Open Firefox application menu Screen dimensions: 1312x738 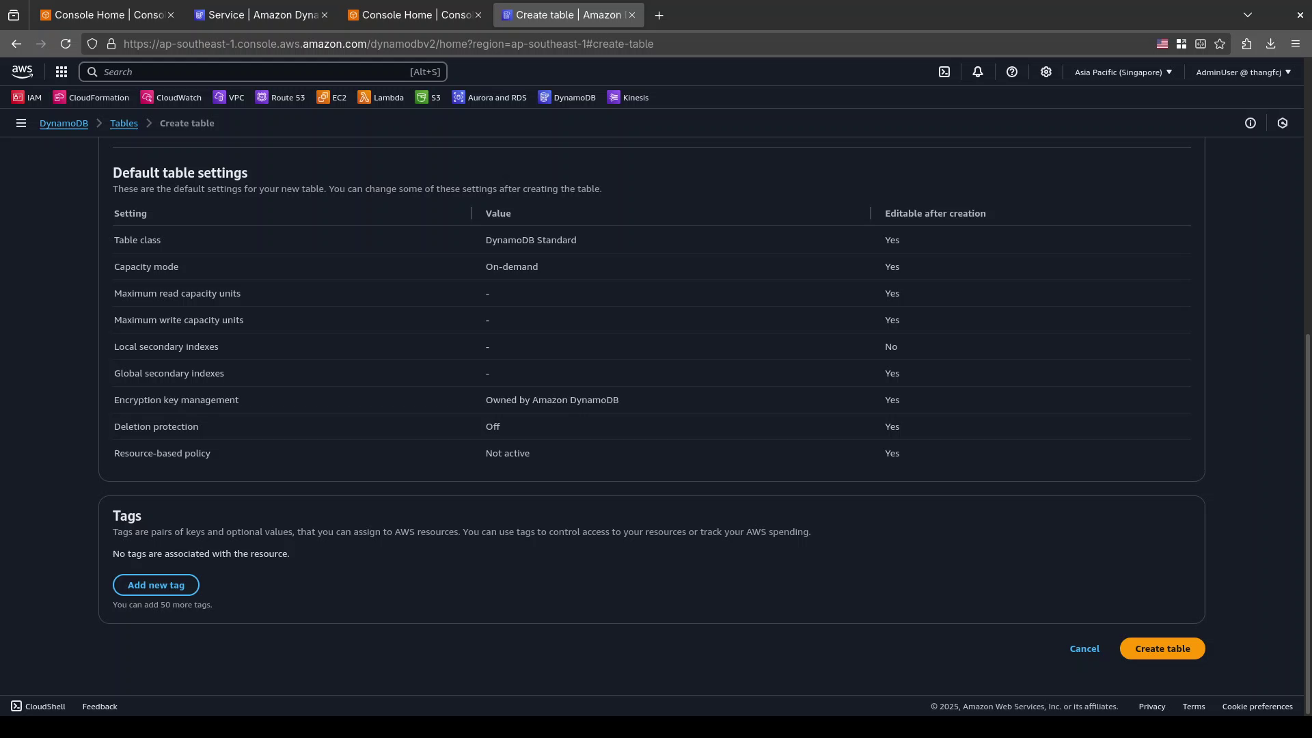tap(1295, 44)
